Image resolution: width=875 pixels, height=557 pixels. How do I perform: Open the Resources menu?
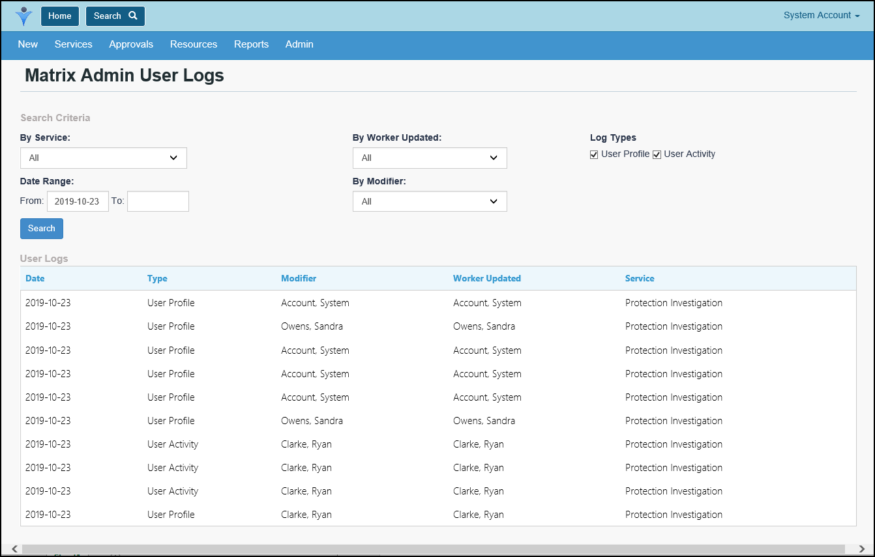(x=194, y=44)
